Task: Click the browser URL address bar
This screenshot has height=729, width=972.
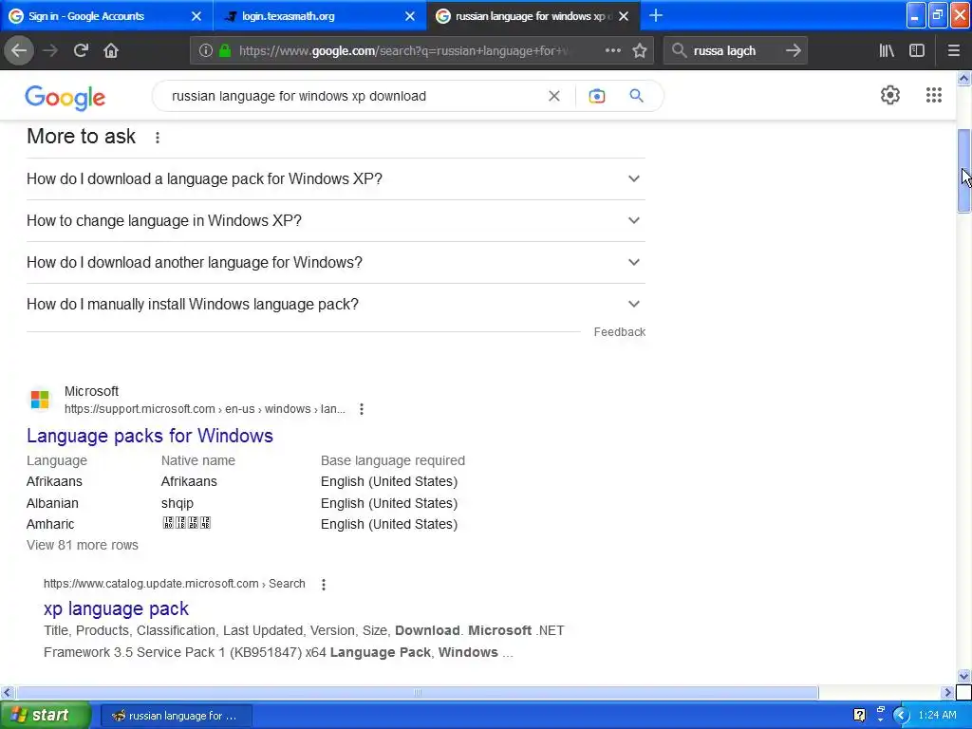Action: coord(402,51)
